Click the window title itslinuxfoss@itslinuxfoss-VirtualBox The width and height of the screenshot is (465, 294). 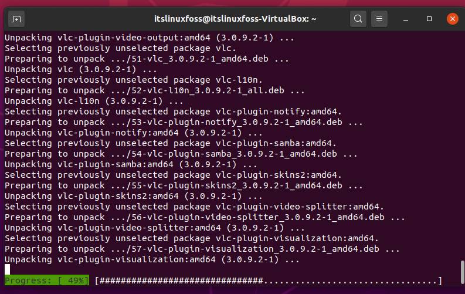pos(235,19)
